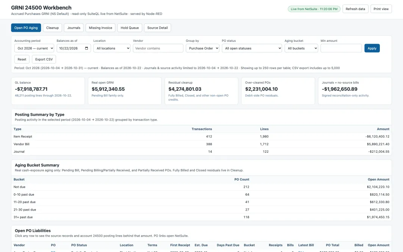Click the Vendor column header in Open PO Liabilities
This screenshot has height=252, width=403.
(19, 245)
